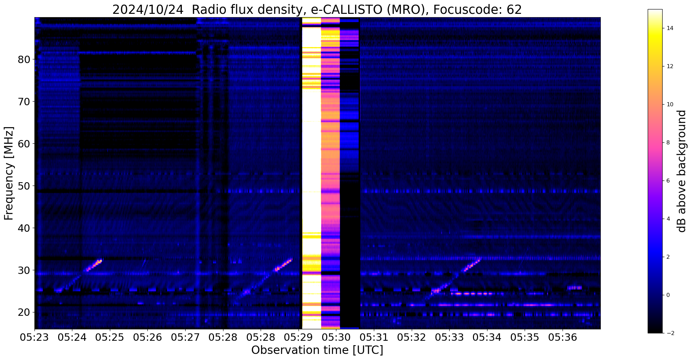
Task: Click the 'Frequency [MHz]' y-axis label
Action: click(9, 173)
